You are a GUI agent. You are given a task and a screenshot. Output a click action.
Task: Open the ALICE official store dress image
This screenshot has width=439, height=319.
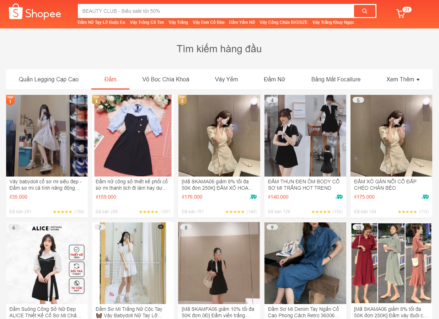(x=47, y=263)
